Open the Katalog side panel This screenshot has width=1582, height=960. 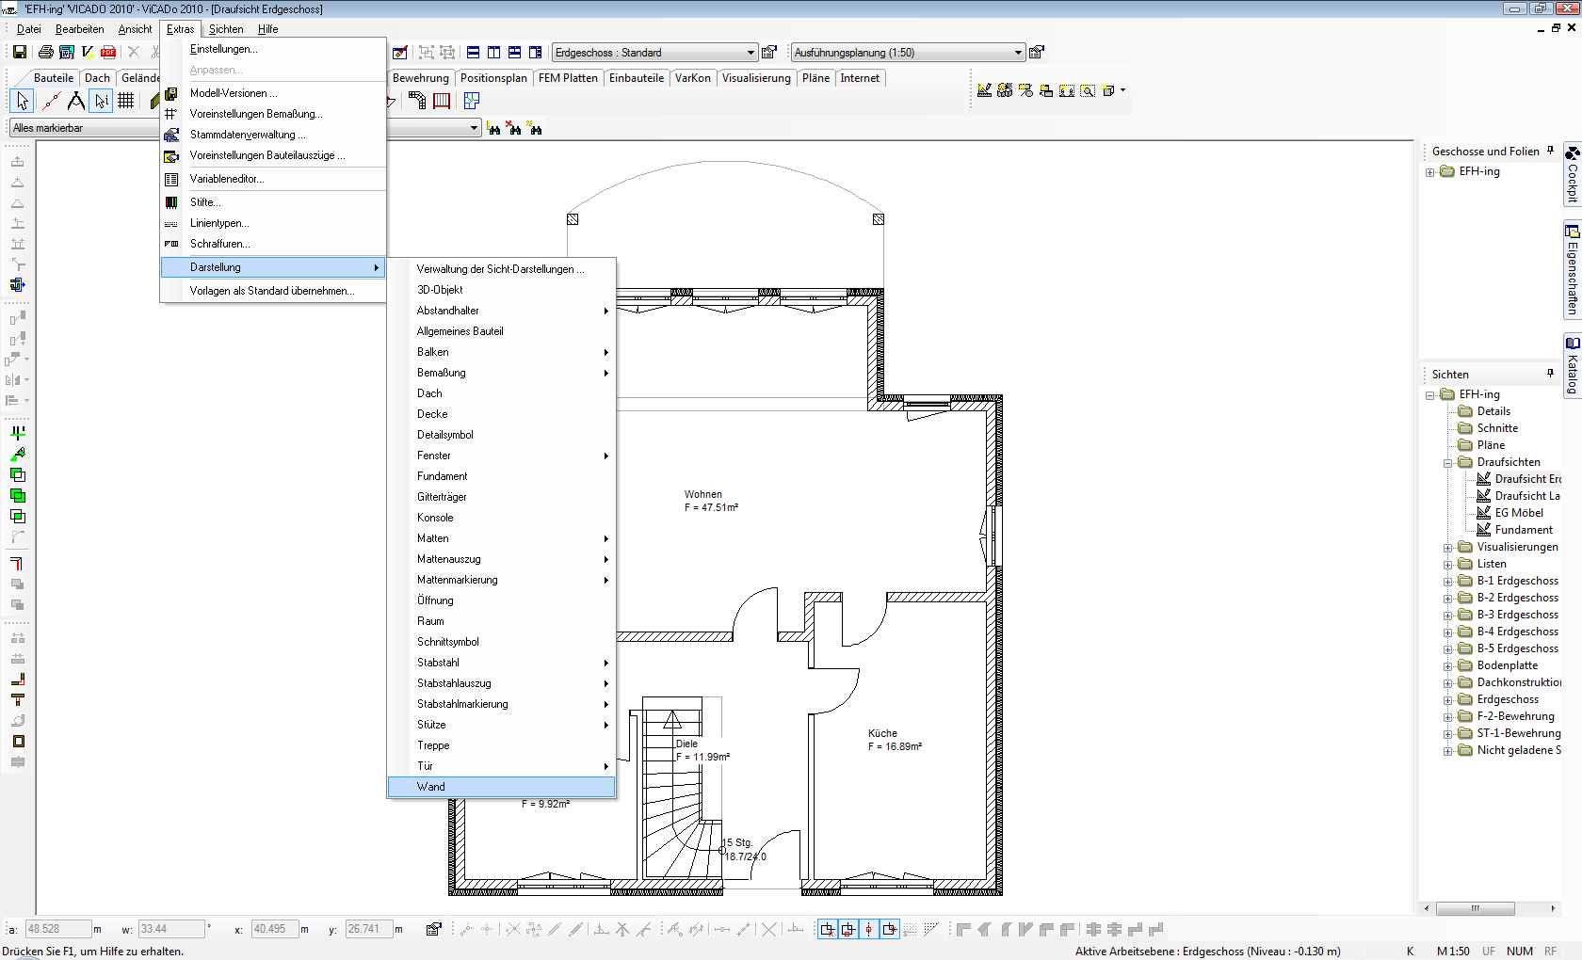pyautogui.click(x=1573, y=366)
